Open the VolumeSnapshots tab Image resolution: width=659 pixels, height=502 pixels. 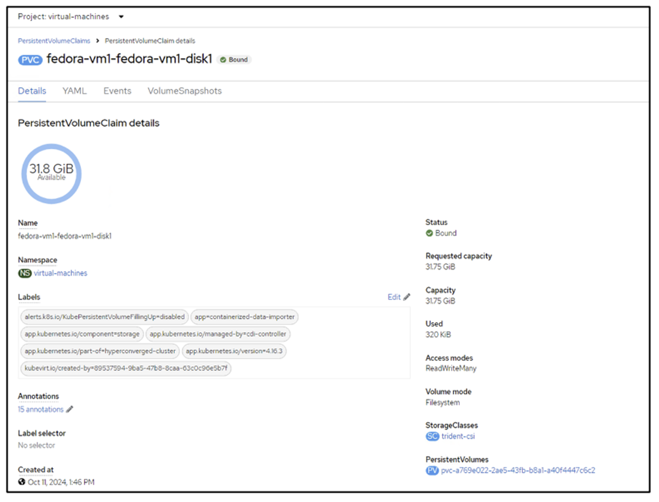tap(184, 91)
